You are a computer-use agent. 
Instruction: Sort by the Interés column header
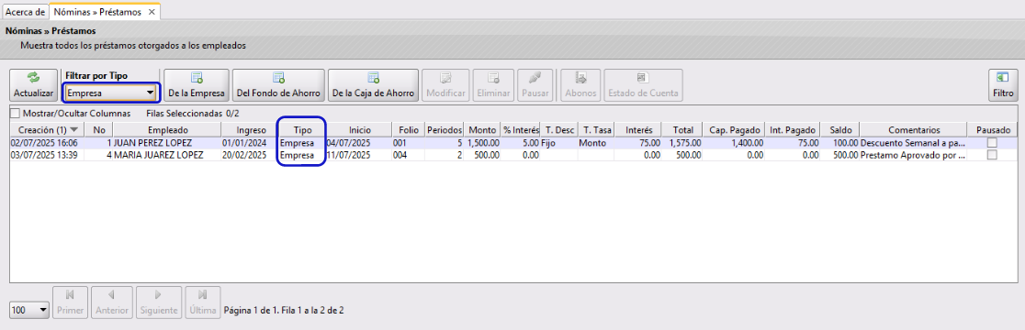click(x=638, y=130)
